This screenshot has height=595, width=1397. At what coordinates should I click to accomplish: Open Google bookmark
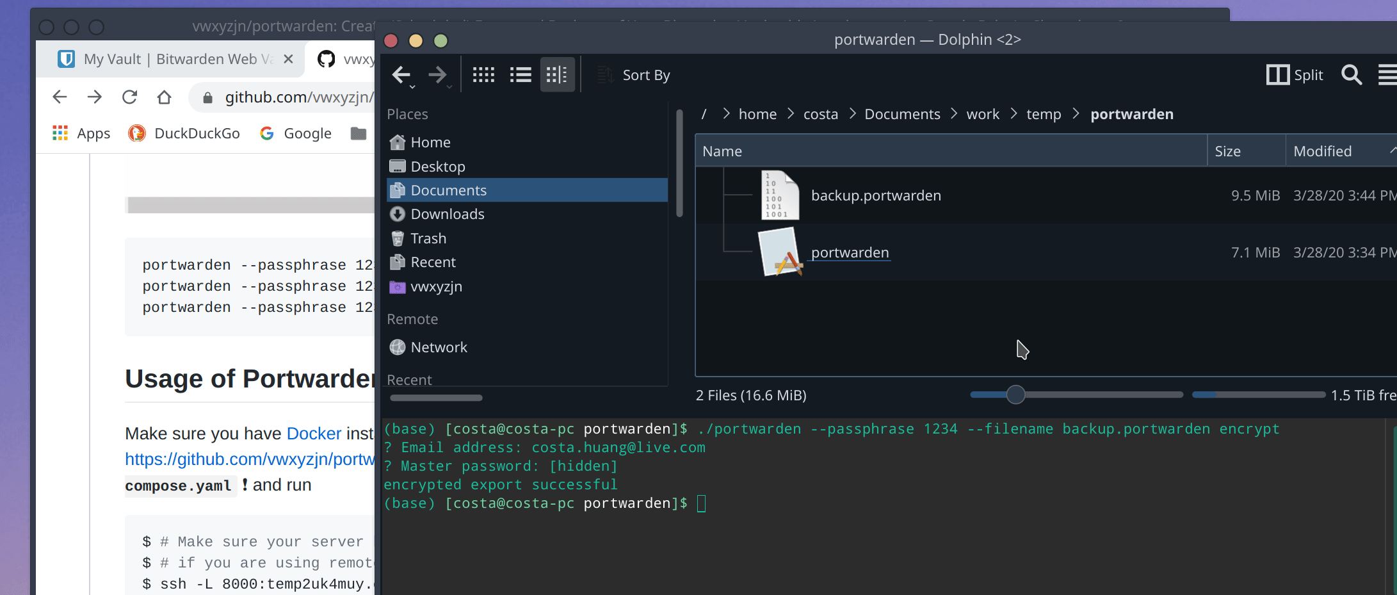[296, 133]
